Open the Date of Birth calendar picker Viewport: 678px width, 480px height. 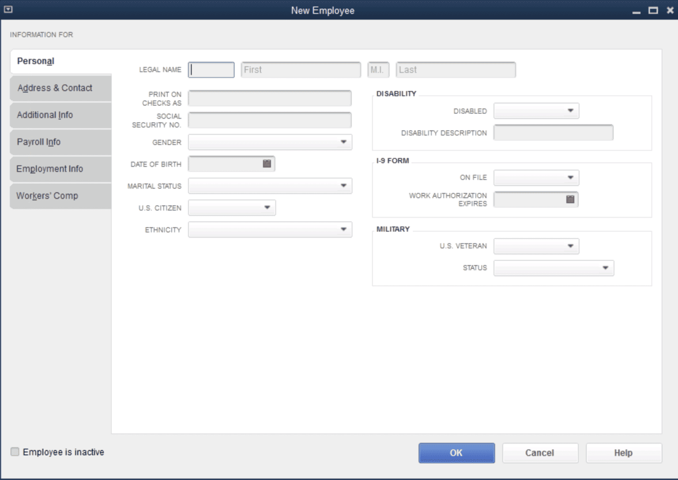267,164
